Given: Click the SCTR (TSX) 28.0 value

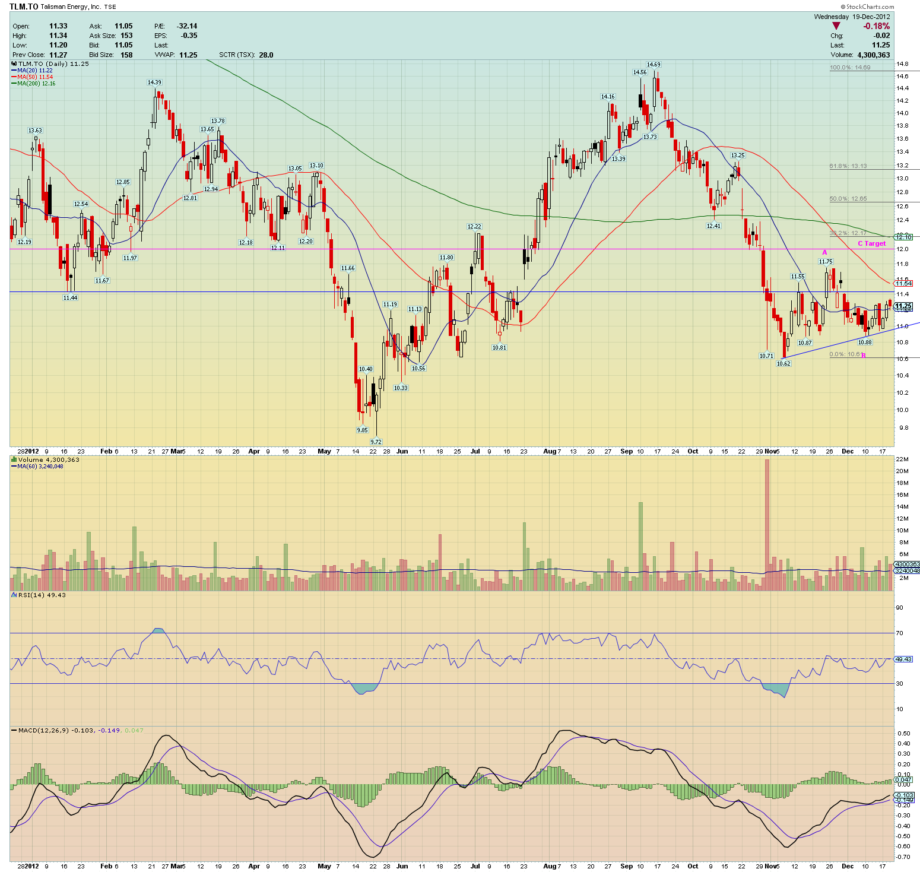Looking at the screenshot, I should point(266,55).
